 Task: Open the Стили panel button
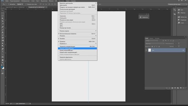click(x=181, y=23)
